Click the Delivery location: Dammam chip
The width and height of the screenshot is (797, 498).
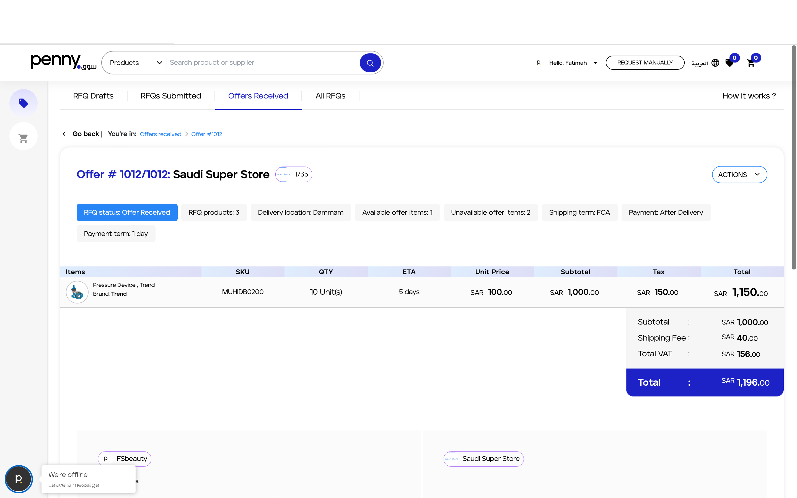tap(300, 212)
